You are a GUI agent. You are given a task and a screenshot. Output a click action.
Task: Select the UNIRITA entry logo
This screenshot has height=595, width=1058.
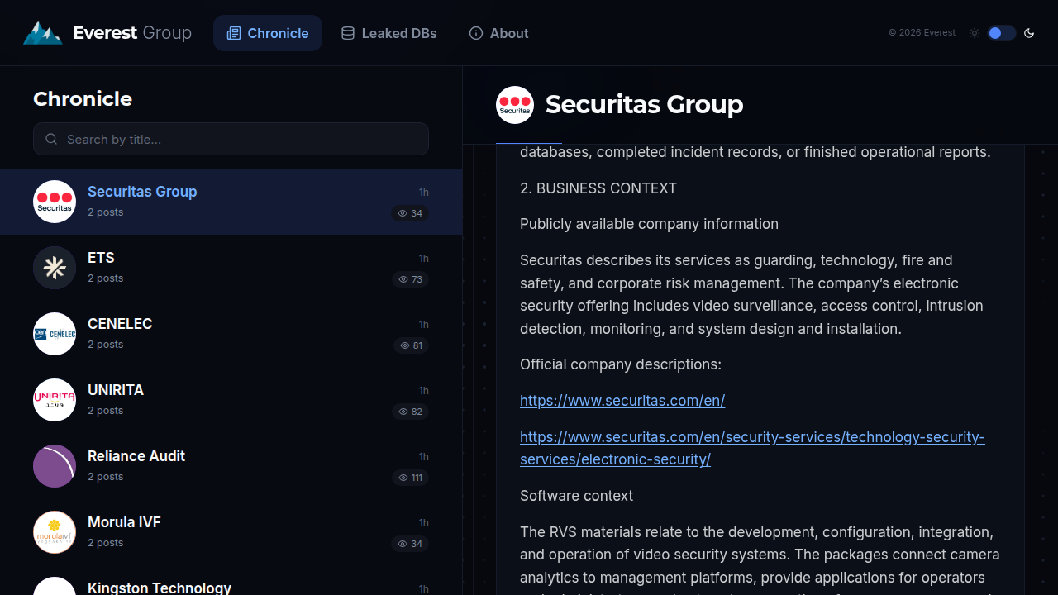point(55,400)
